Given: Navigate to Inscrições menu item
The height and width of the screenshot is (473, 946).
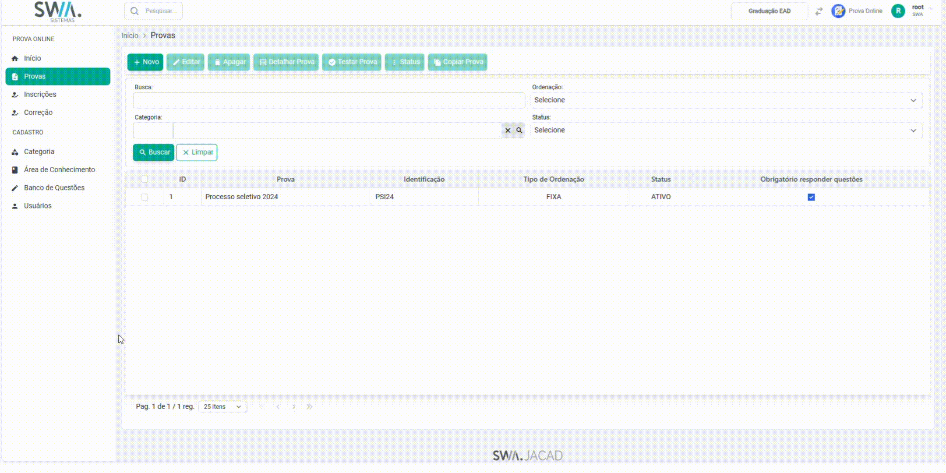Looking at the screenshot, I should [40, 95].
